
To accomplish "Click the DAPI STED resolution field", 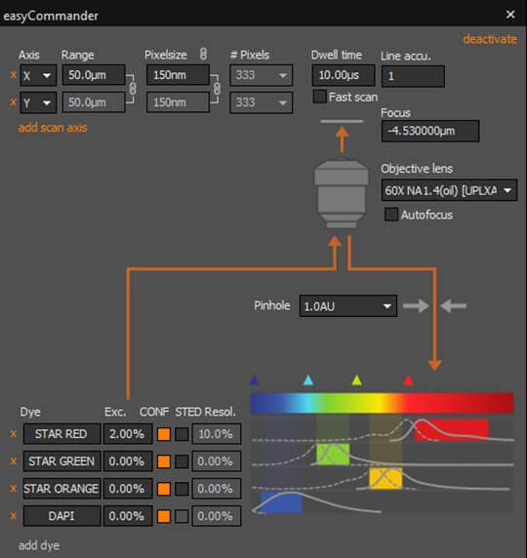I will [x=217, y=516].
